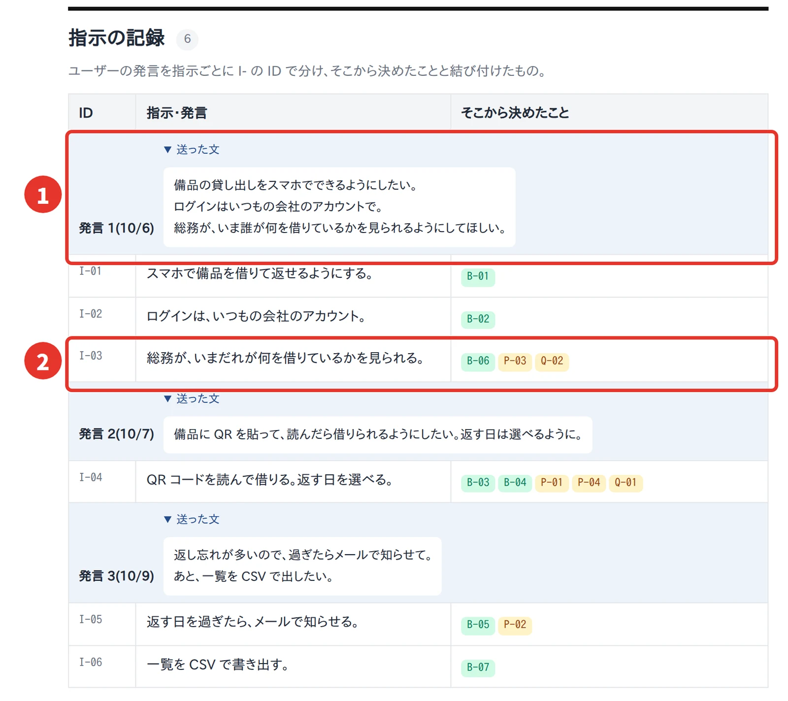Image resolution: width=788 pixels, height=701 pixels.
Task: Click the quoted line 備品の貸し出しをスマホでできるようにしたい。
Action: coord(296,185)
